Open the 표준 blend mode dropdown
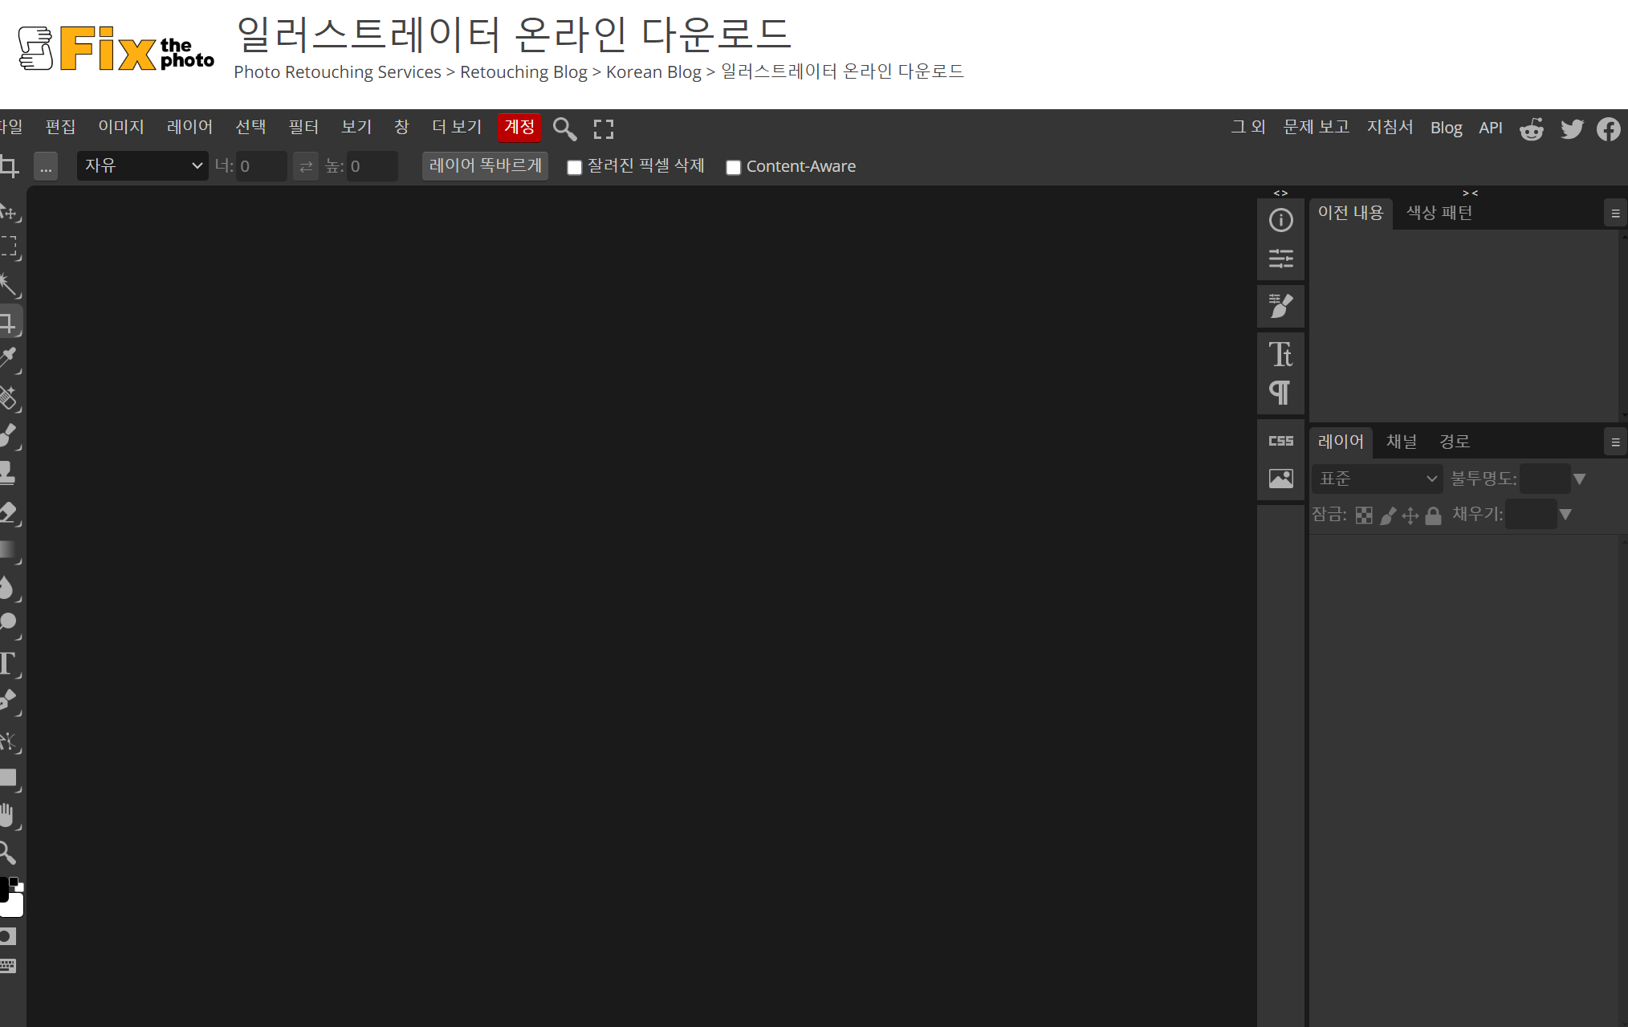1628x1027 pixels. 1377,479
